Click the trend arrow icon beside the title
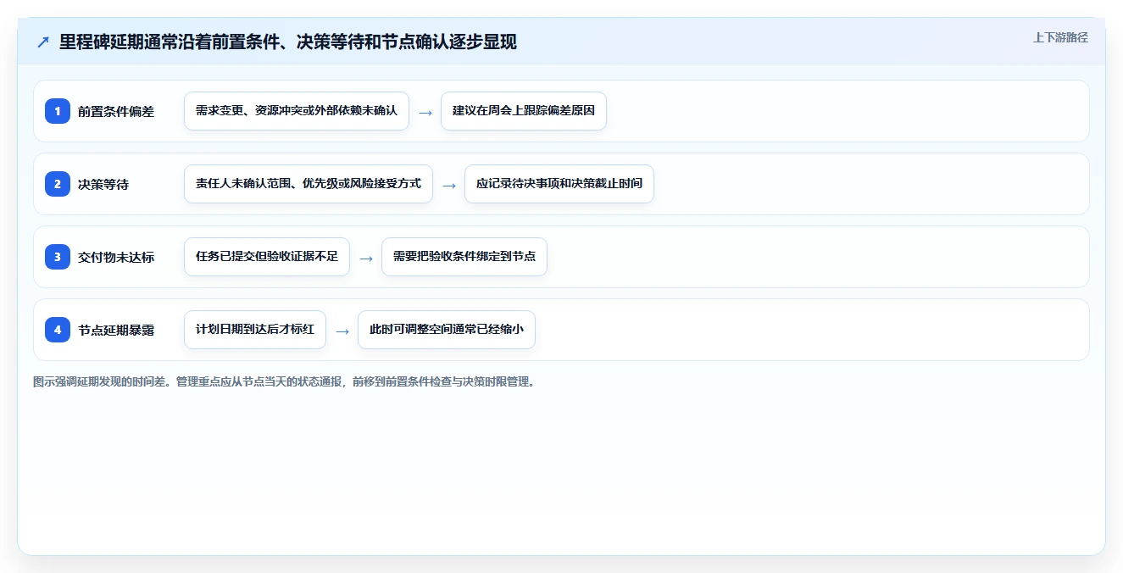 (42, 42)
